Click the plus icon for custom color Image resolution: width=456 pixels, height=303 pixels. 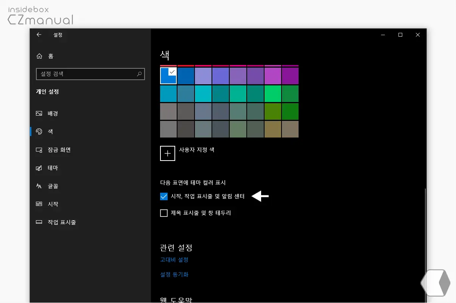coord(168,153)
